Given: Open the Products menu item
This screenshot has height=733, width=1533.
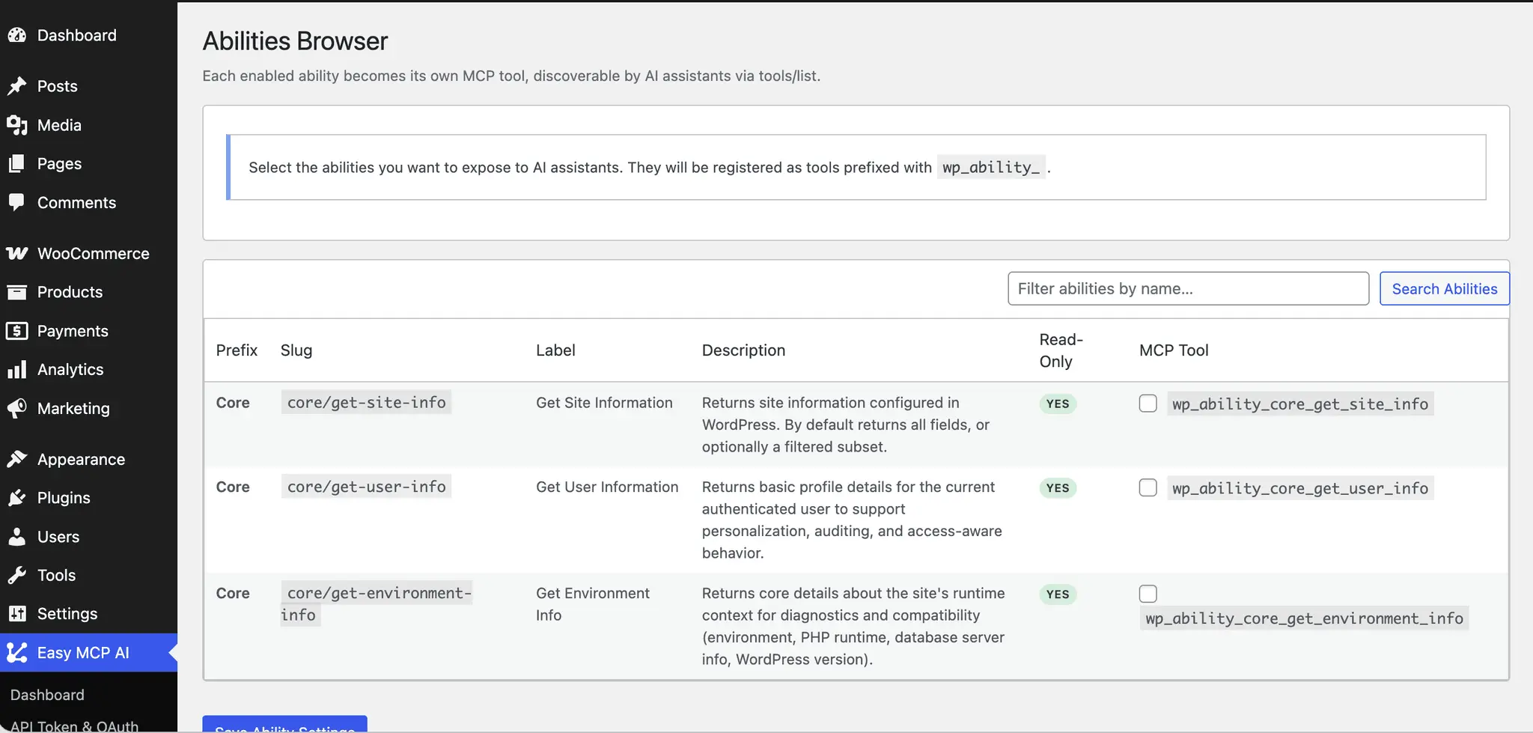Looking at the screenshot, I should pyautogui.click(x=88, y=292).
